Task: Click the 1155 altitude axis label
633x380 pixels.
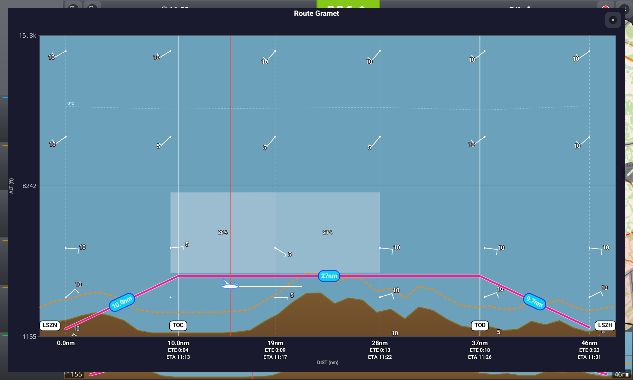Action: pos(29,337)
